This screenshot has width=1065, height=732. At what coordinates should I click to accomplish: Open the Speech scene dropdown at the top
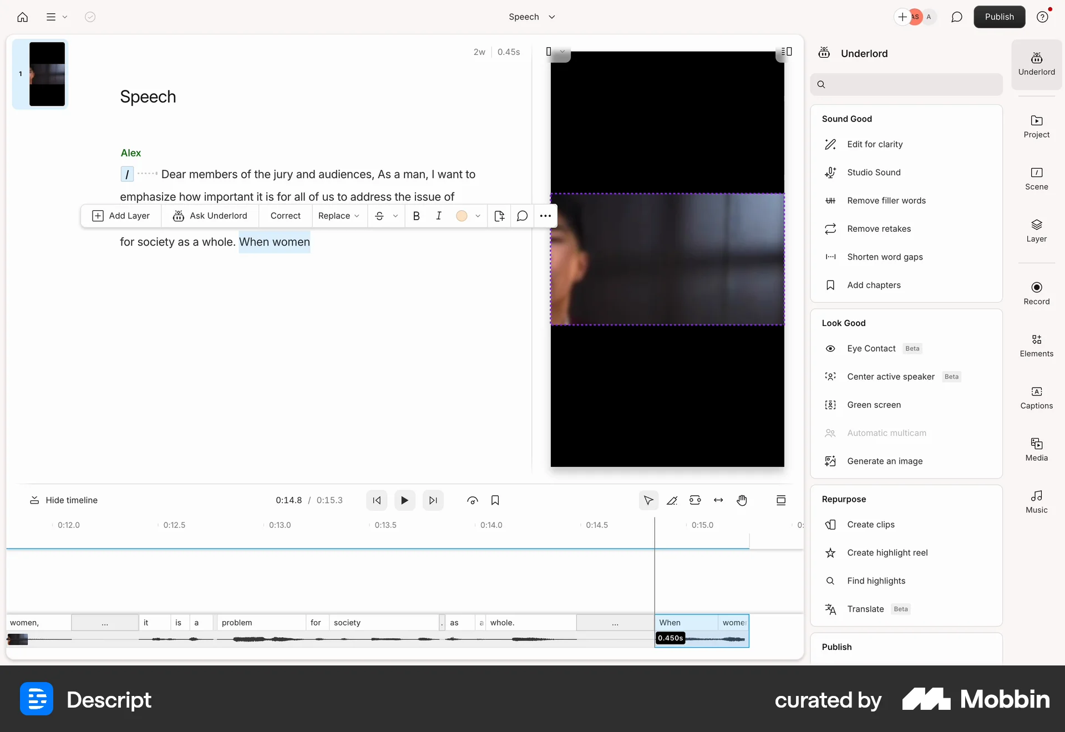(531, 17)
